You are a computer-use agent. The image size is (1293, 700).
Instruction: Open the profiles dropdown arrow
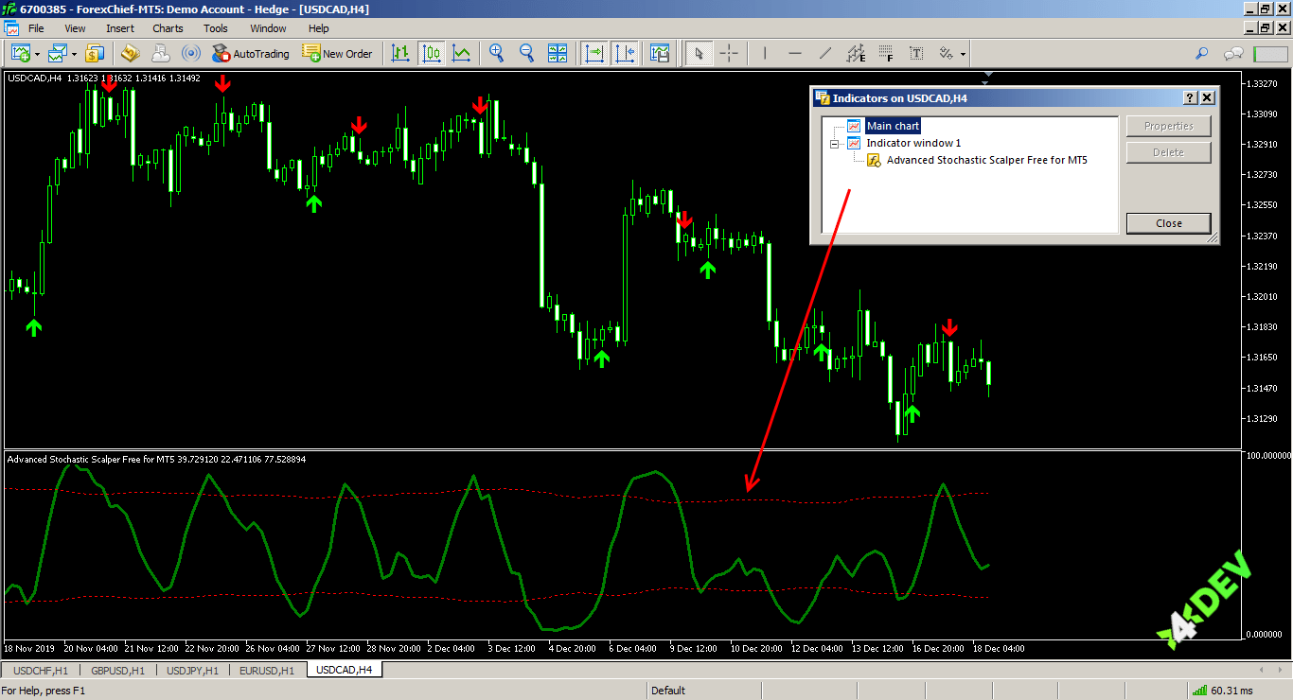[x=73, y=54]
